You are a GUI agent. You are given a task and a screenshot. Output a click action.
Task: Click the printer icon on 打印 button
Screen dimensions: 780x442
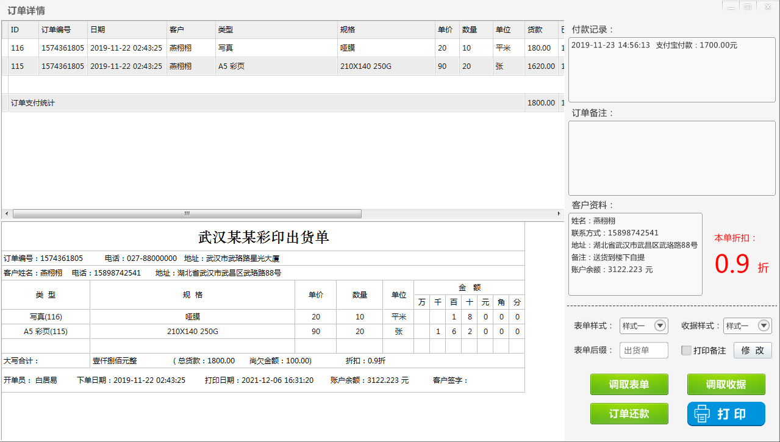pos(702,414)
